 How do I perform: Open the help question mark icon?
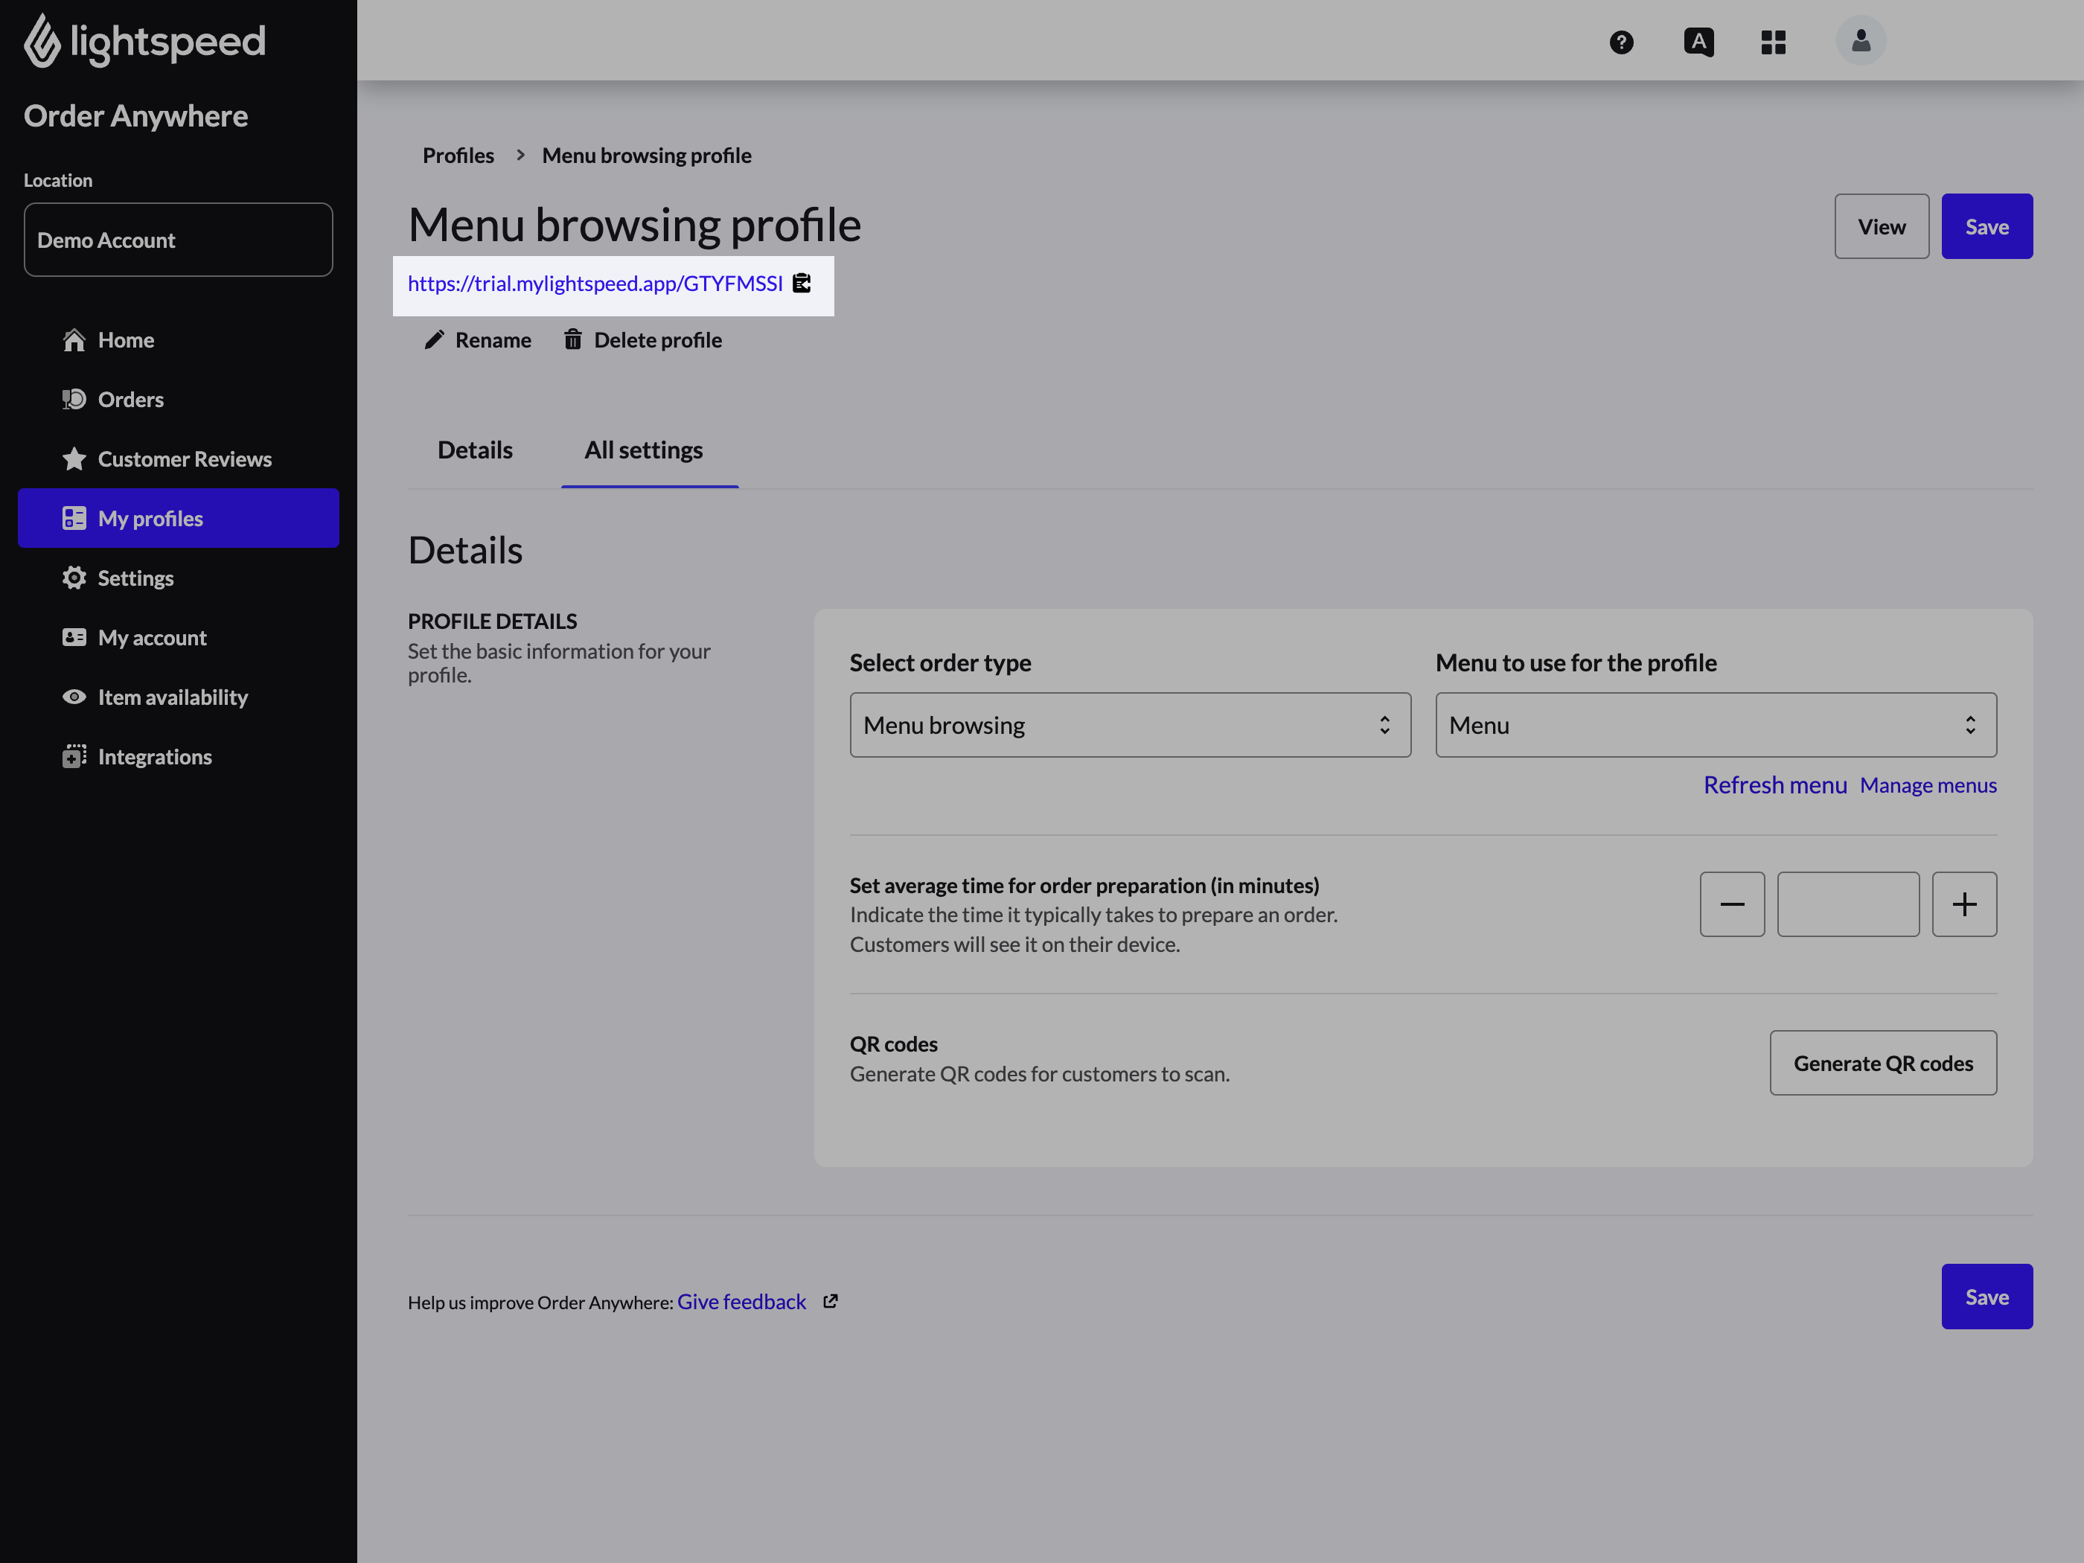[1620, 42]
